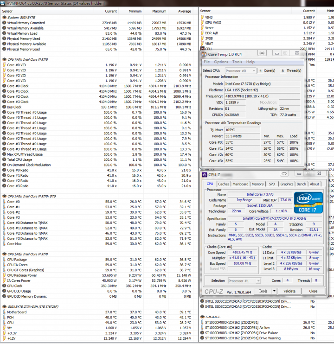Open the Core Temp File menu

207,62
